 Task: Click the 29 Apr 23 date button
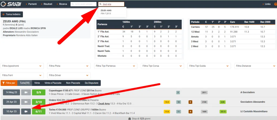click(11, 102)
